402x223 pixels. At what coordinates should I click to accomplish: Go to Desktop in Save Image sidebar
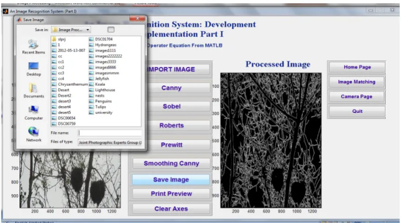tap(33, 69)
